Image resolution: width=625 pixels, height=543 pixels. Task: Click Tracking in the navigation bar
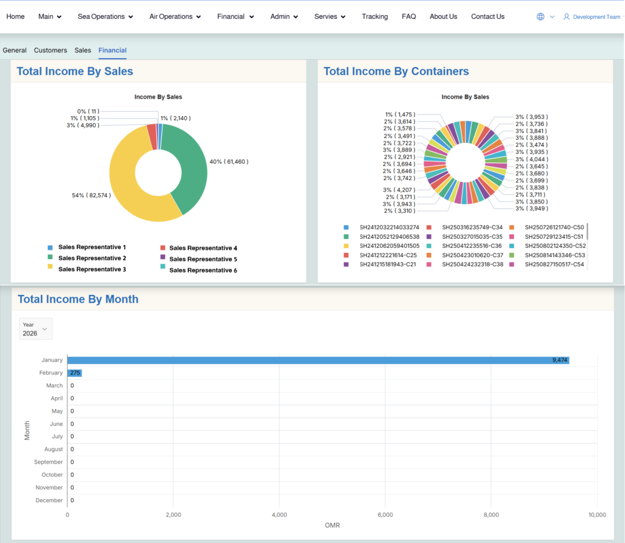pyautogui.click(x=375, y=16)
